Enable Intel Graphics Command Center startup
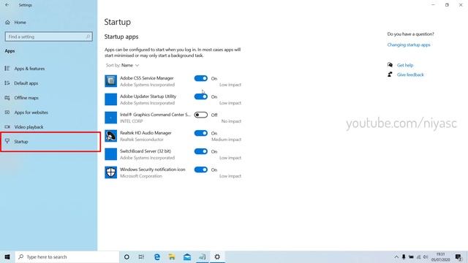The image size is (468, 263). coord(200,115)
